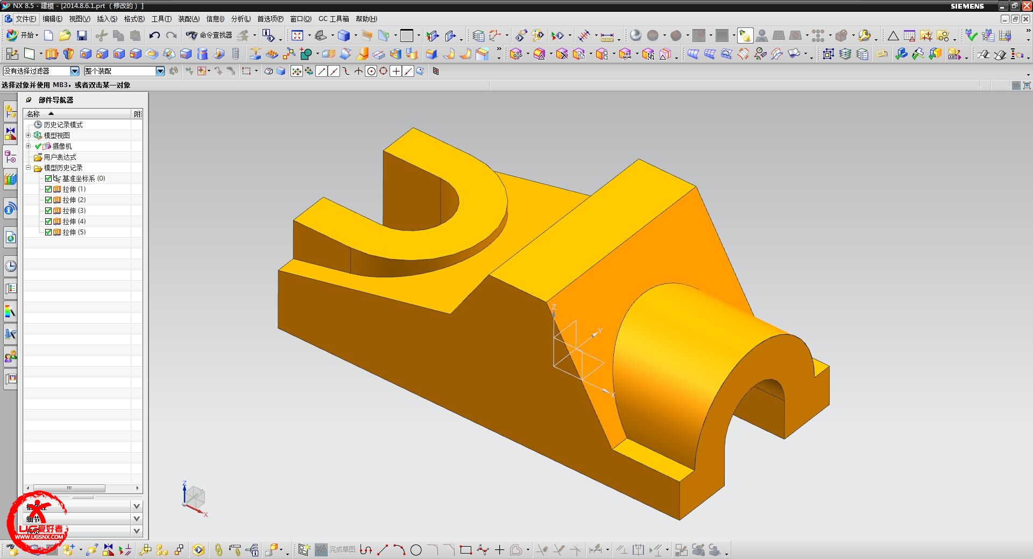This screenshot has height=559, width=1033.
Task: Toggle checkbox for 拉伸 (3)
Action: tap(48, 211)
